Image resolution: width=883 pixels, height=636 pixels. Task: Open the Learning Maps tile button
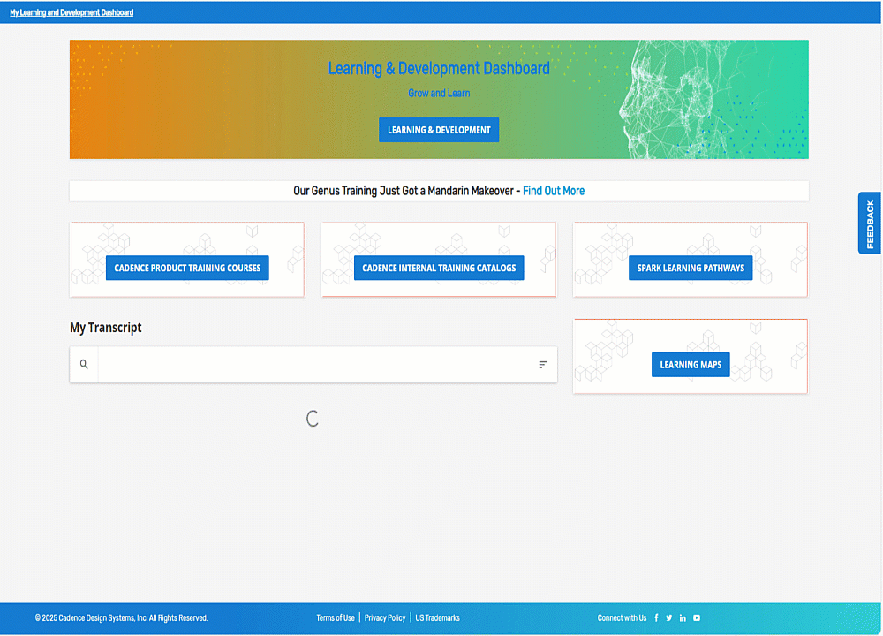(x=691, y=365)
